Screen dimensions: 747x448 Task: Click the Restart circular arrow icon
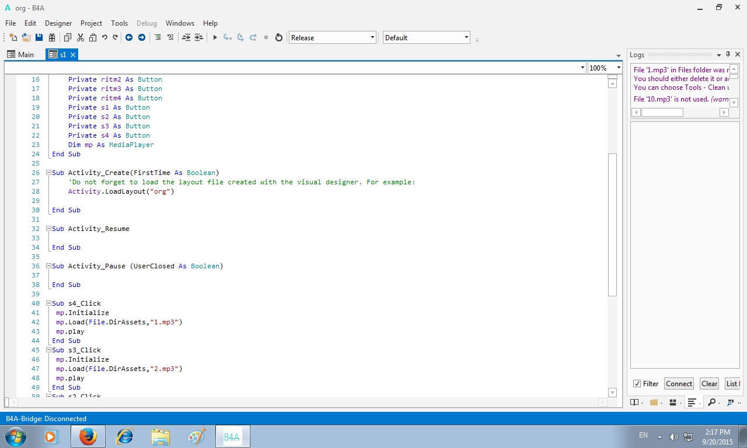279,37
